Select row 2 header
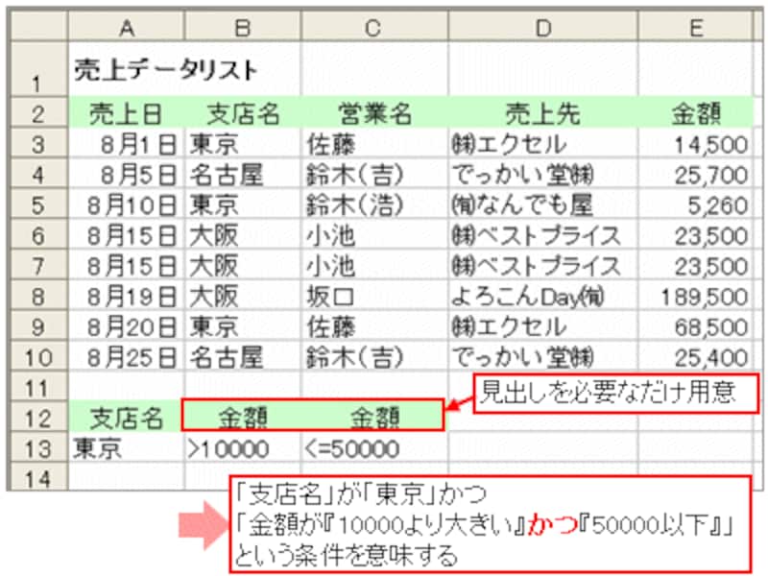768x576 pixels. pyautogui.click(x=38, y=112)
